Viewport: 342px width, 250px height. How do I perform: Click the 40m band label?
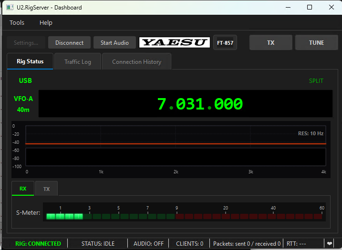tap(23, 110)
